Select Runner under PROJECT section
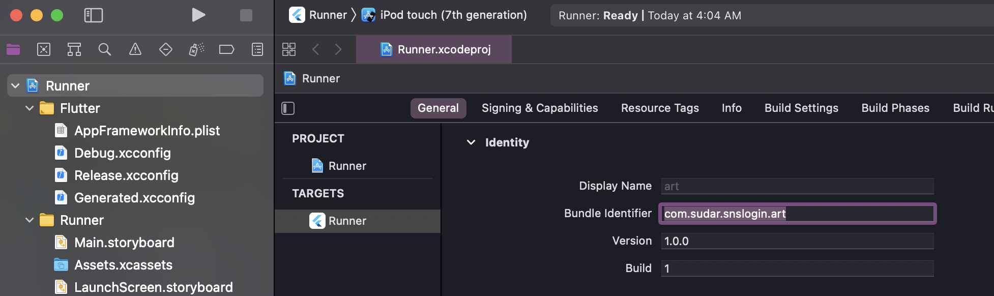 pos(347,166)
